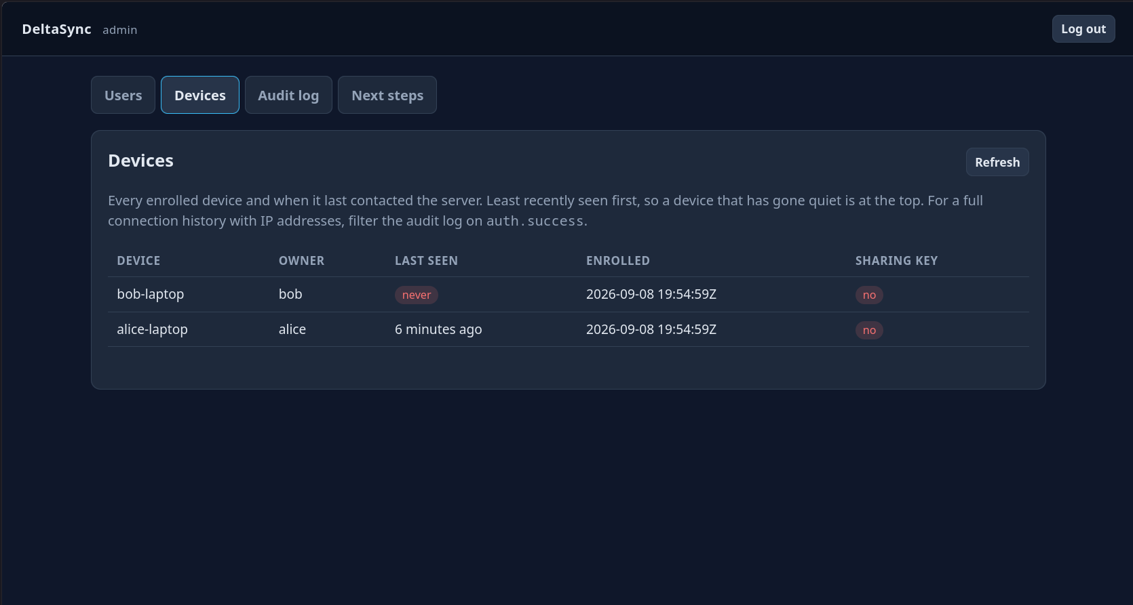1133x605 pixels.
Task: Click '6 minutes ago' last seen value
Action: point(438,329)
